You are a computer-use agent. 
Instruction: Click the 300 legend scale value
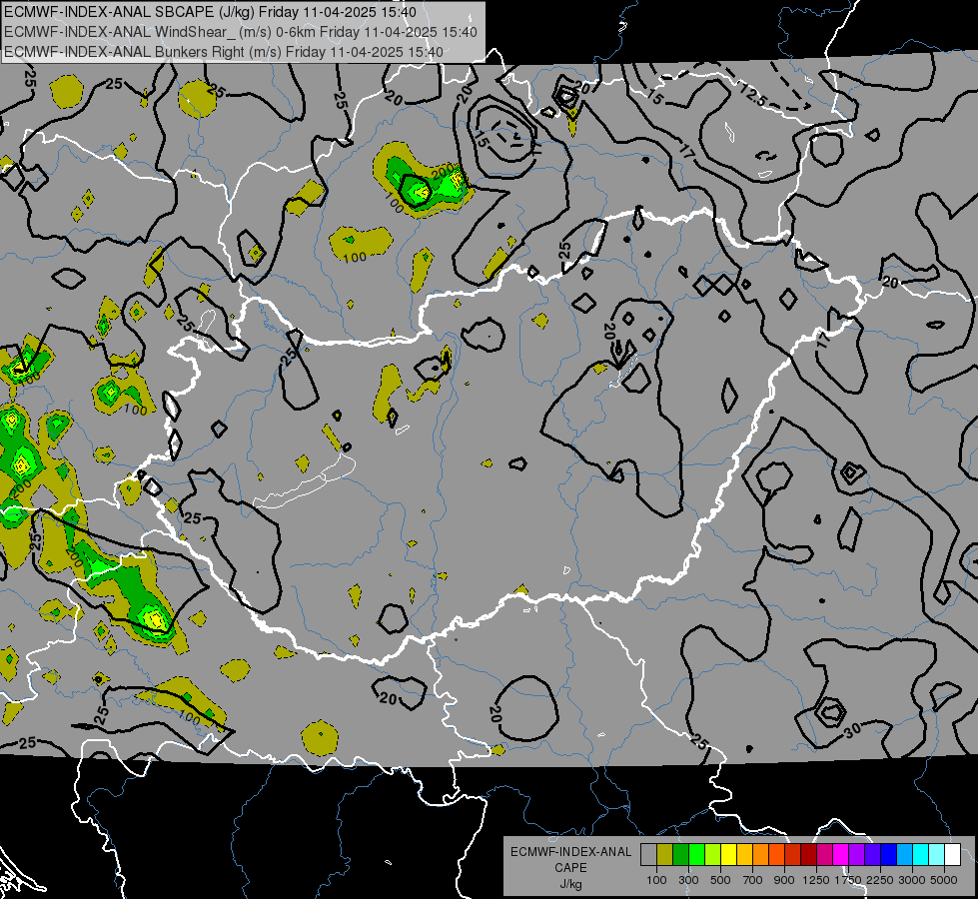point(688,880)
